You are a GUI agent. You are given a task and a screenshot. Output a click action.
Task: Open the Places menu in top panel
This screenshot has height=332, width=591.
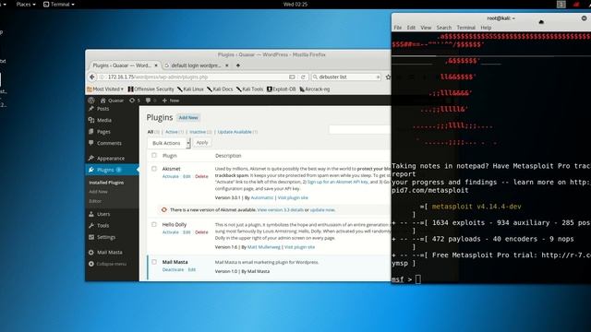[x=26, y=4]
